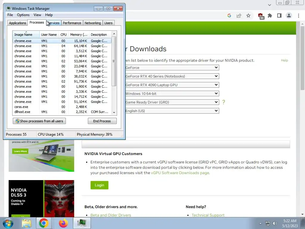Click Show processes from all users
305x229 pixels.
[39, 121]
